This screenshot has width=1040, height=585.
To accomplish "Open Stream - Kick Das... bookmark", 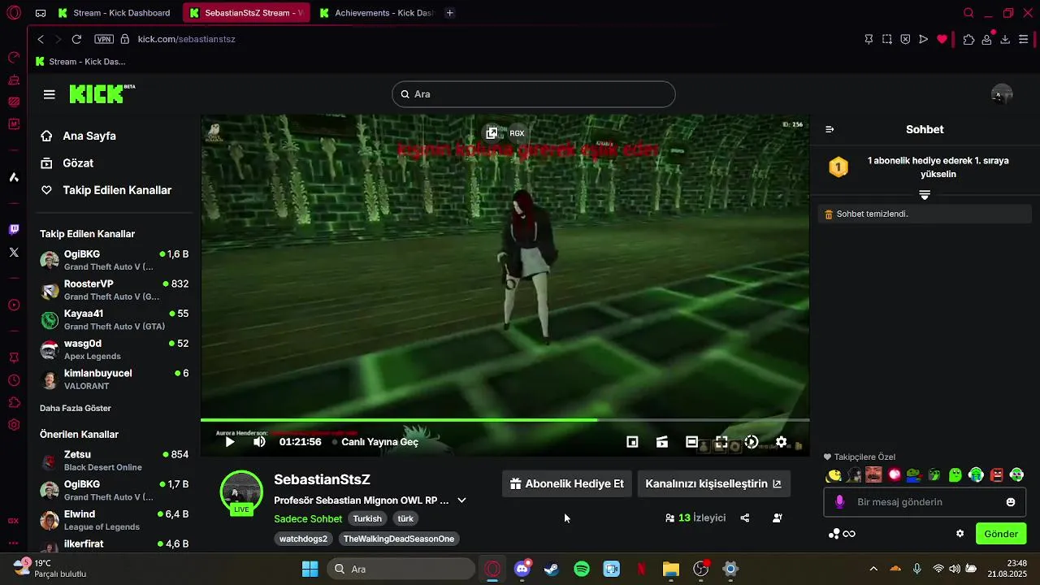I will pos(80,62).
